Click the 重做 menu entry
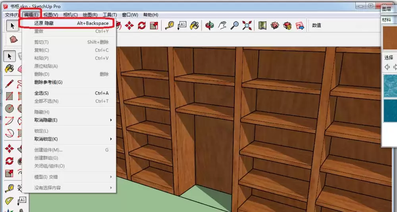The width and height of the screenshot is (397, 212). click(x=69, y=31)
